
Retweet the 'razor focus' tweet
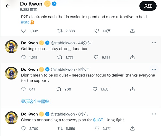click(59, 89)
